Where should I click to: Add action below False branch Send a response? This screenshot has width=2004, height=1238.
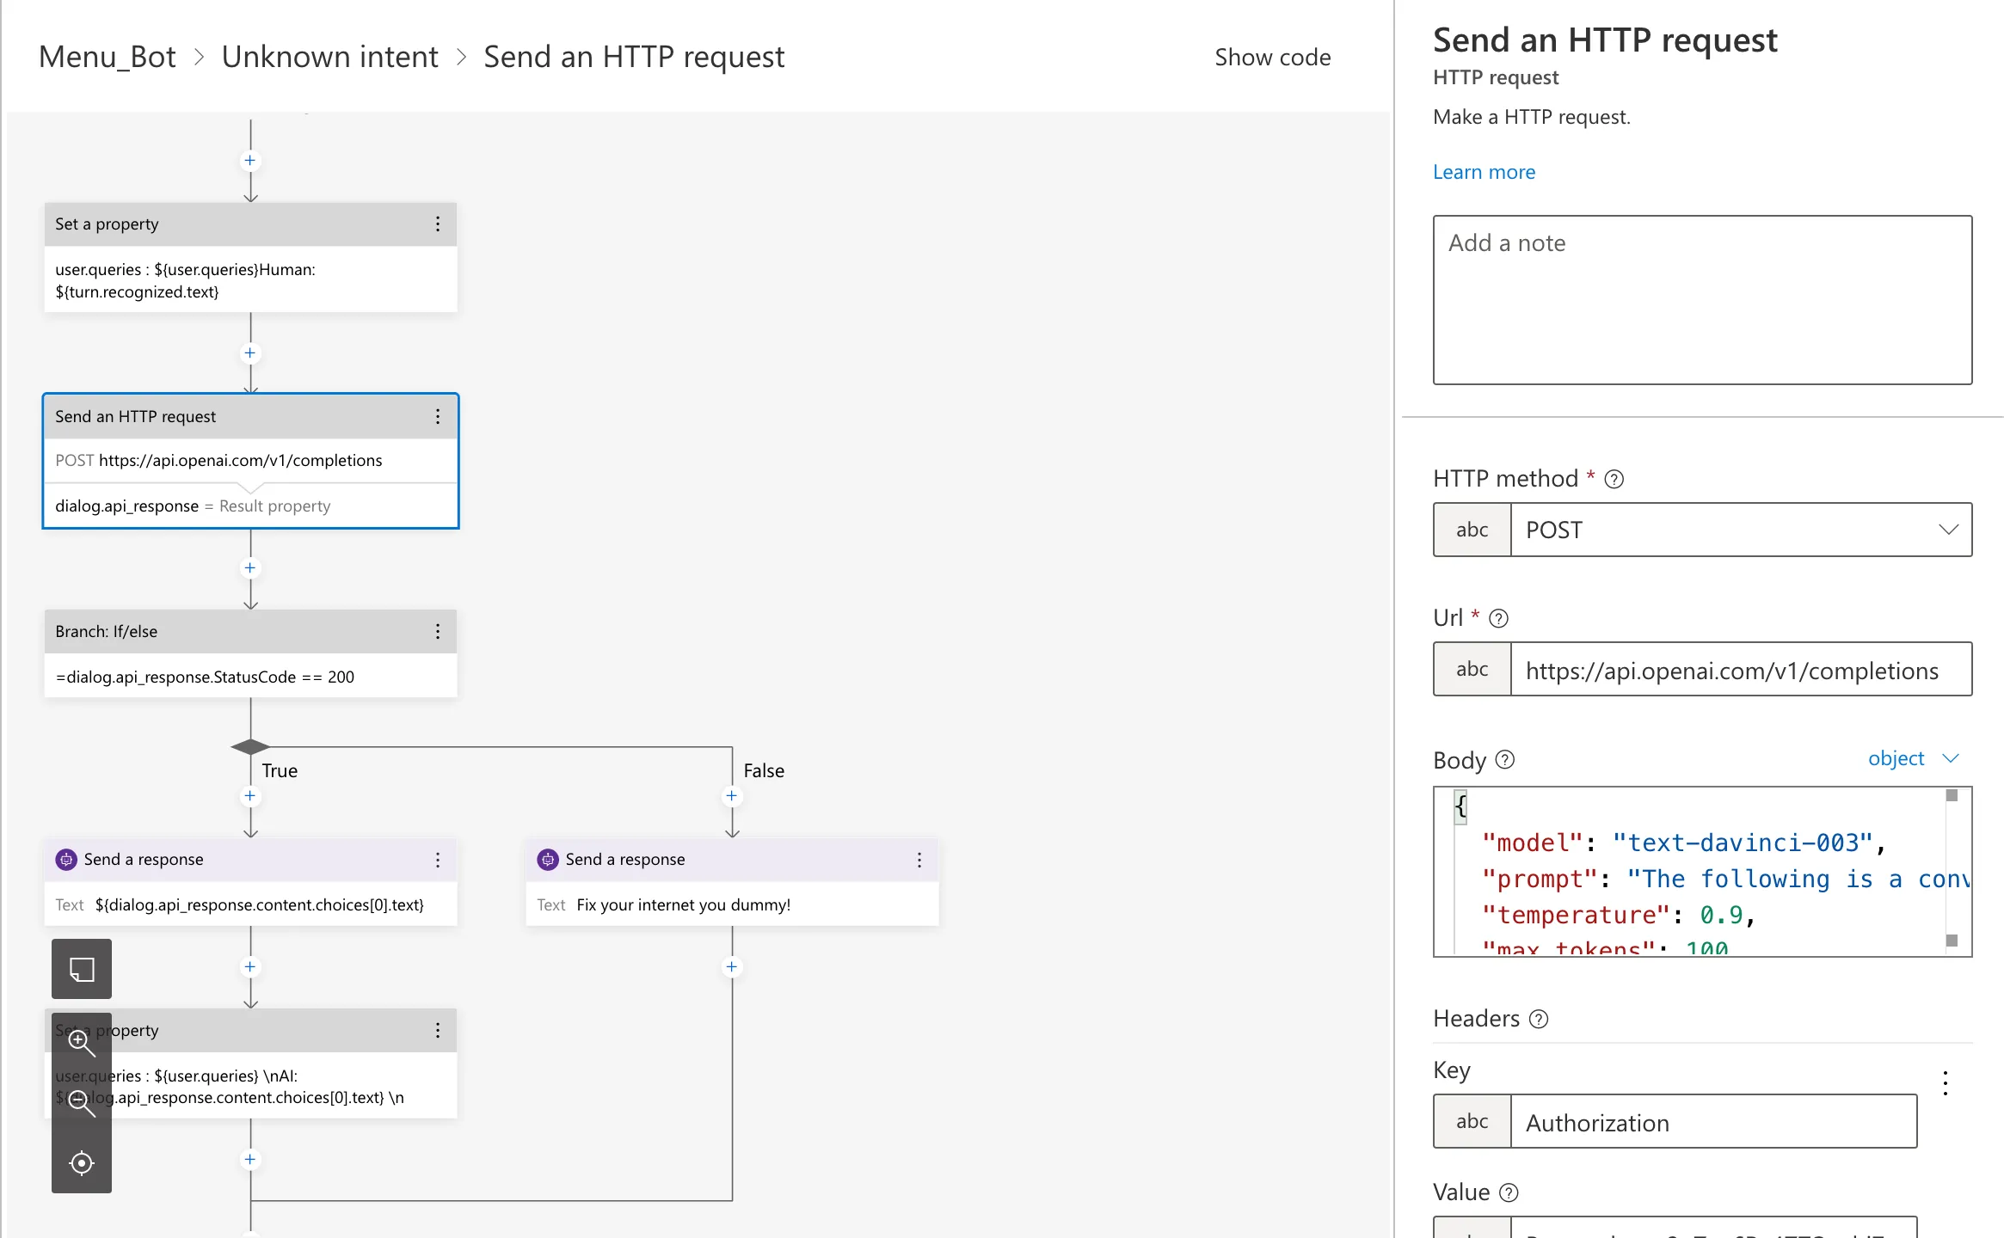(x=732, y=967)
